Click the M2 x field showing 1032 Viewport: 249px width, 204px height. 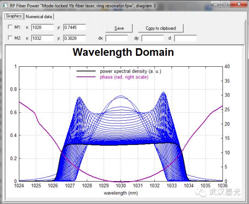(x=42, y=38)
